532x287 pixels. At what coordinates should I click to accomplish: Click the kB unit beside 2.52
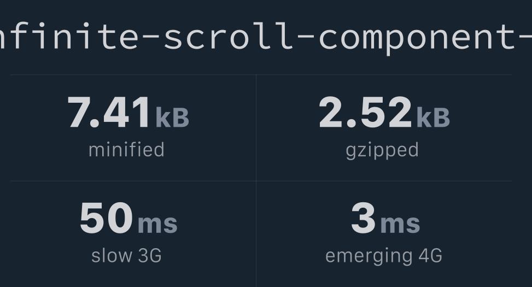433,118
